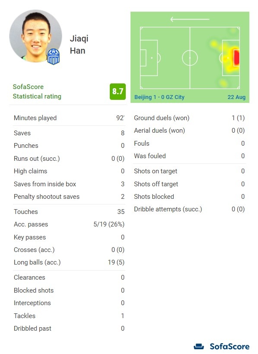Click the yellow heatmap spot near bottom touchline
Image resolution: width=258 pixels, height=354 pixels.
coord(223,83)
